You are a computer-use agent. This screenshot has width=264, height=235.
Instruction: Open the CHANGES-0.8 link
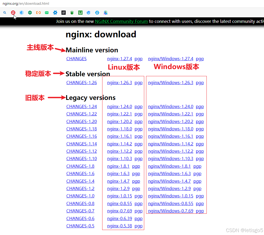click(80, 204)
